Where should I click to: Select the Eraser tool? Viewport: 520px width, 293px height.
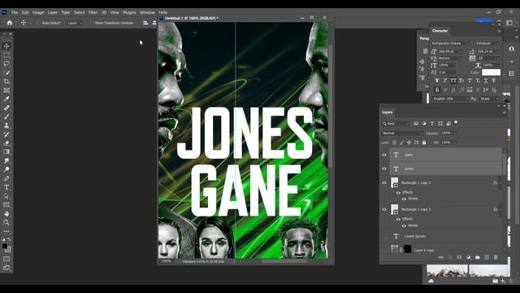[6, 143]
